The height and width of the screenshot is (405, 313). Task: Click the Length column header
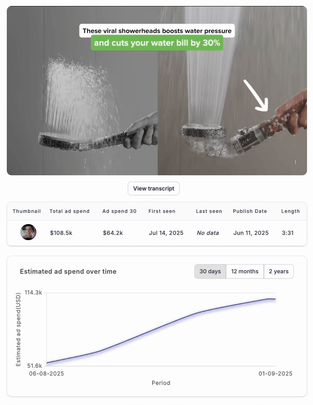[290, 211]
